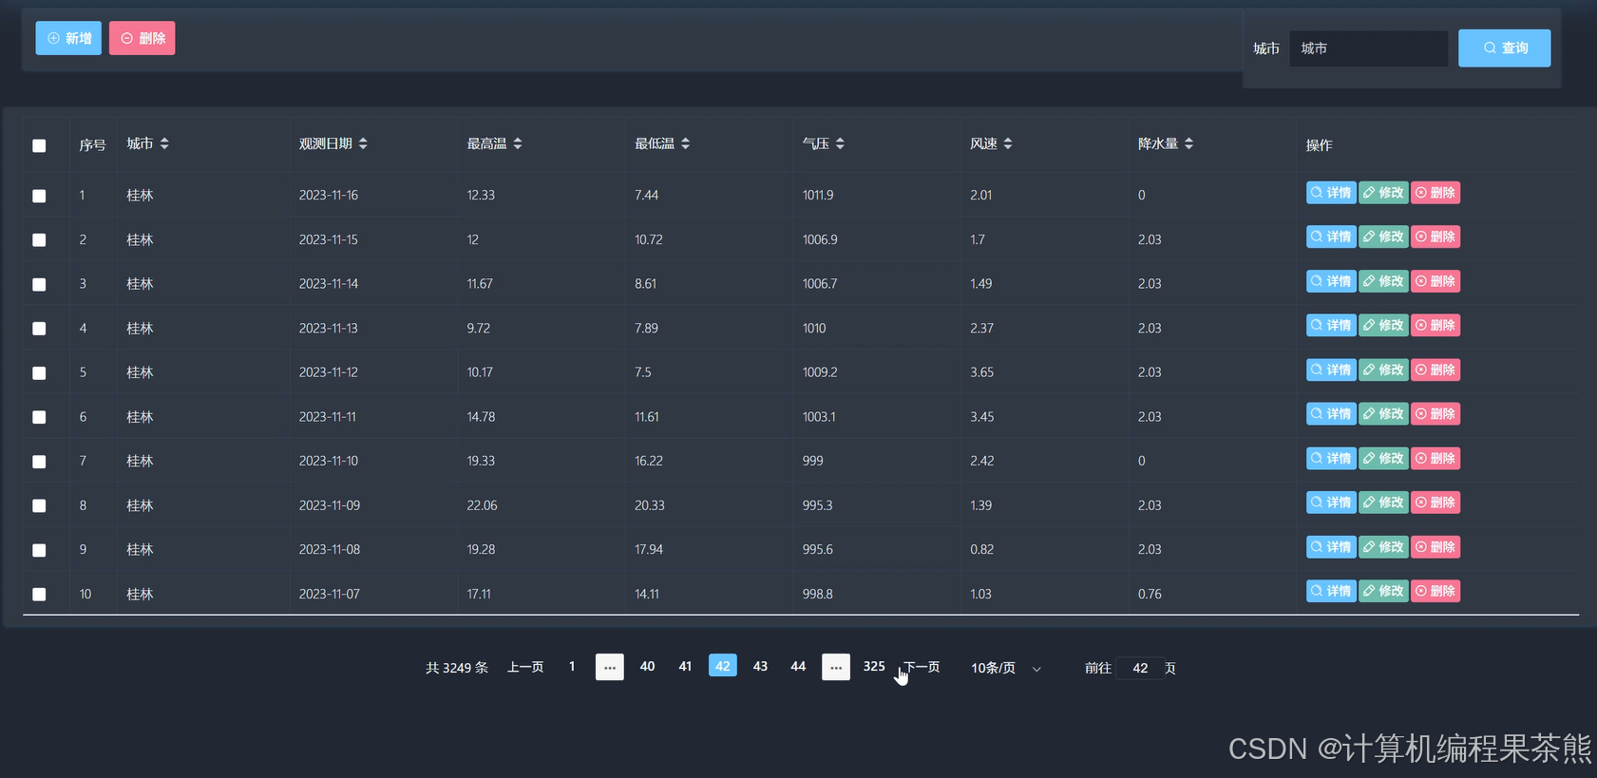Check the row 4 checkbox (2023-11-13)

point(39,329)
